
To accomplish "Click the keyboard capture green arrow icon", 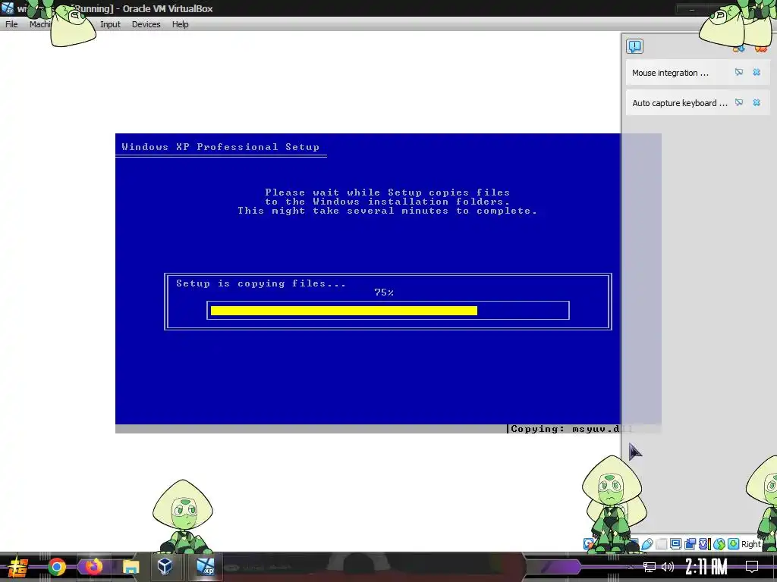I will 734,544.
